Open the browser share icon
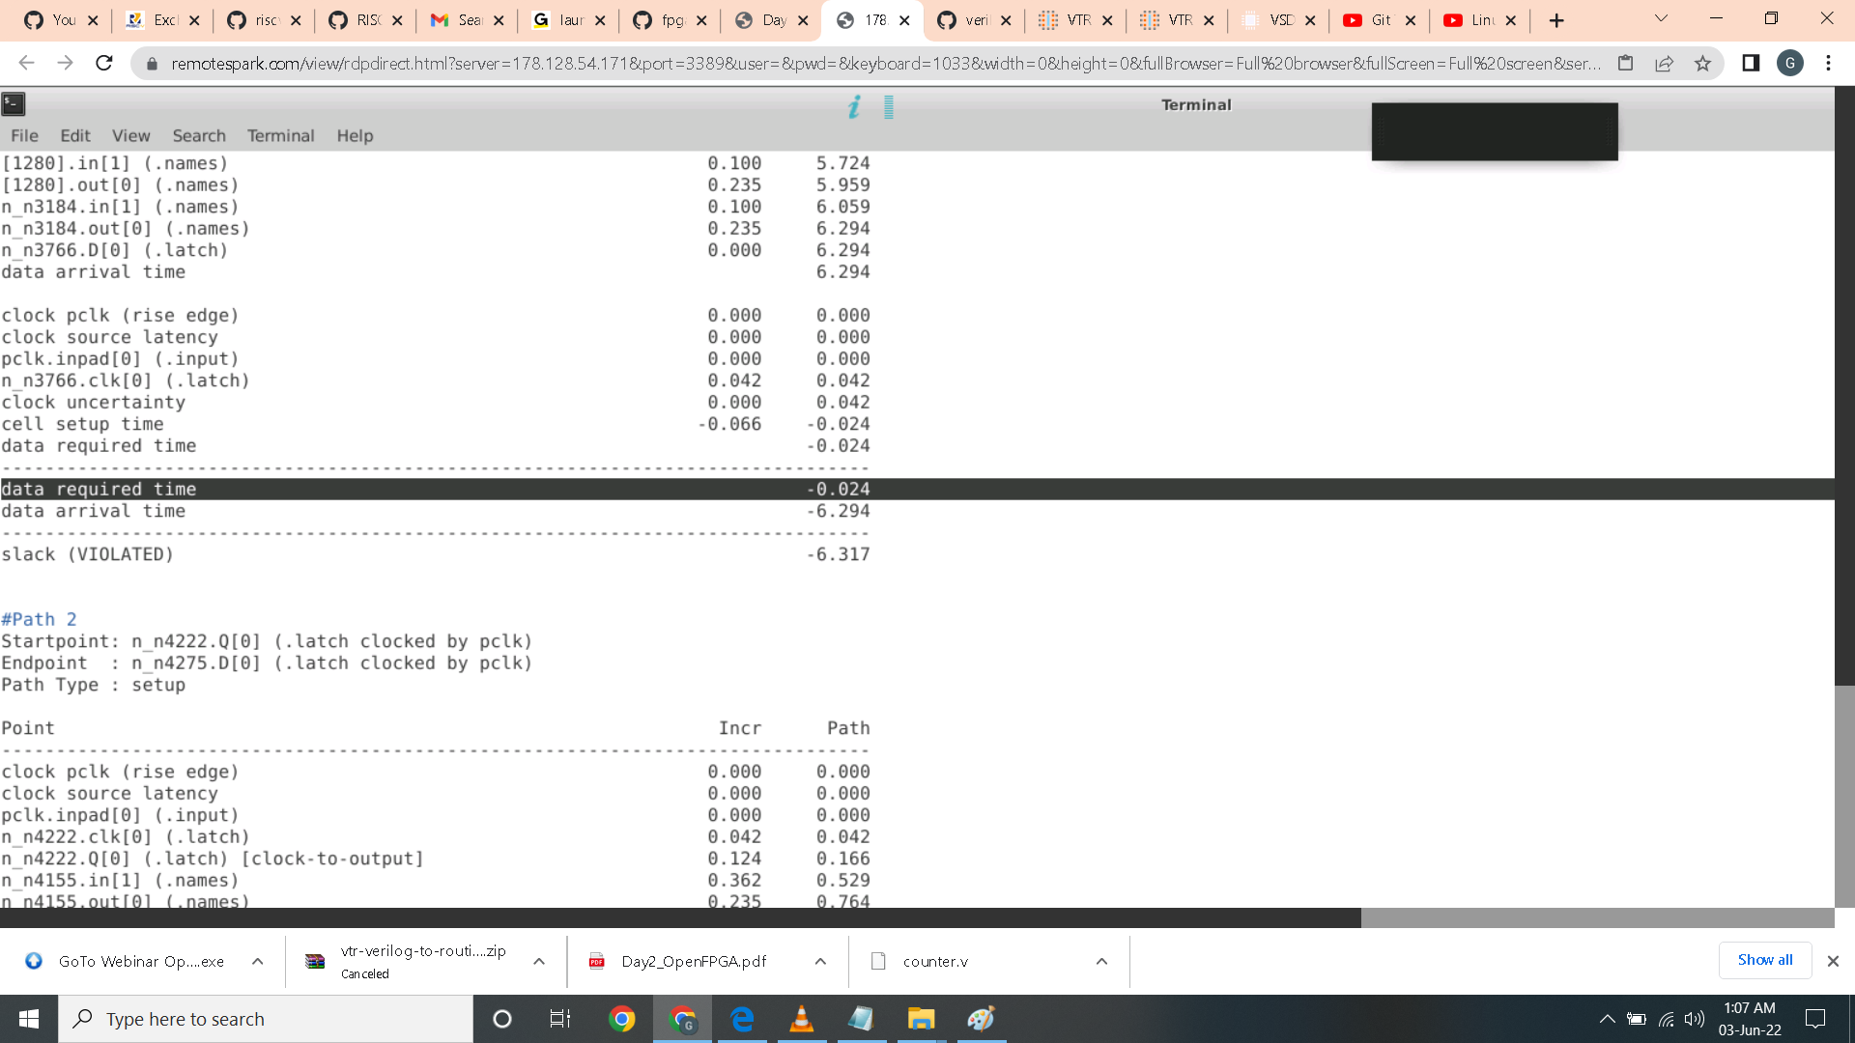Viewport: 1855px width, 1043px height. coord(1664,64)
